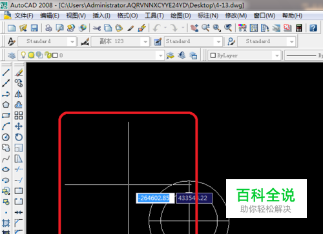Click the Redo arrow

coord(174,28)
